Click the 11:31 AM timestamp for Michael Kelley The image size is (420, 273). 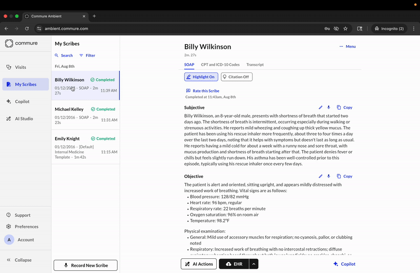pyautogui.click(x=109, y=120)
